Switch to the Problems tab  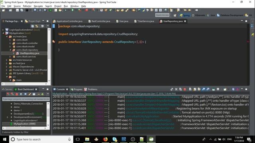point(91,89)
